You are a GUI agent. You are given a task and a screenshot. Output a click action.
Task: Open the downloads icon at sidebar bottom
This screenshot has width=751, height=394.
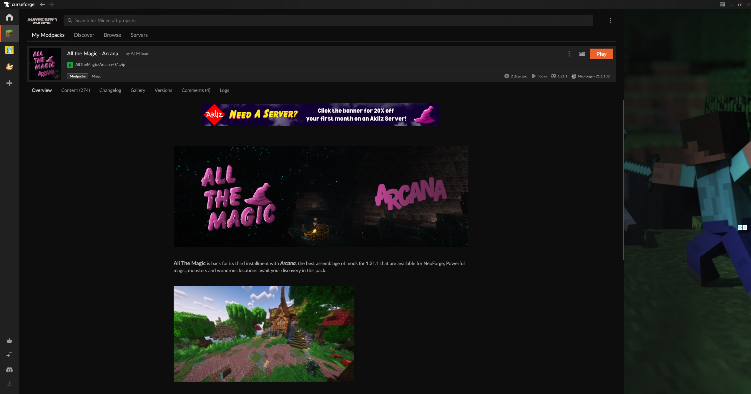coord(9,384)
